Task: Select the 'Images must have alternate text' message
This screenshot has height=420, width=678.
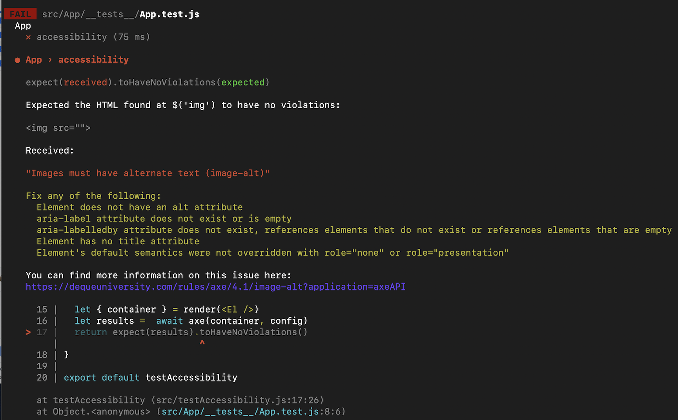Action: [148, 173]
